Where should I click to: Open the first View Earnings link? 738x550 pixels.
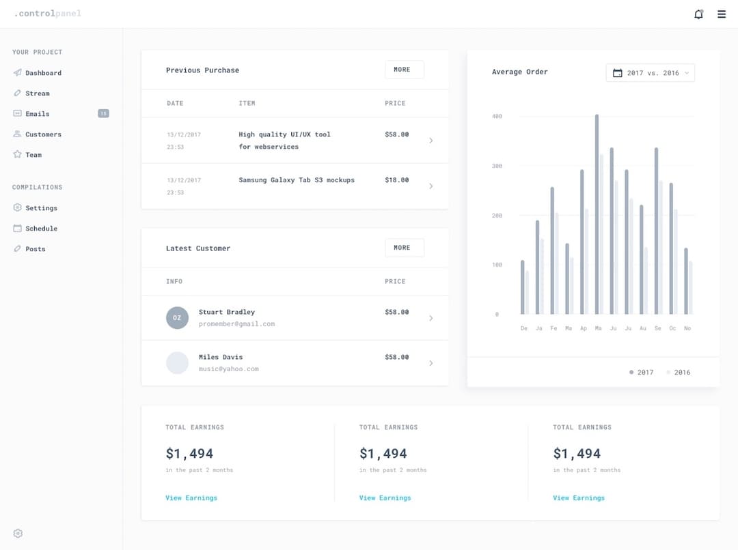(191, 497)
